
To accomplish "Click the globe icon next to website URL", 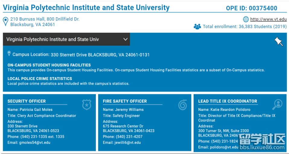I will pyautogui.click(x=246, y=19).
